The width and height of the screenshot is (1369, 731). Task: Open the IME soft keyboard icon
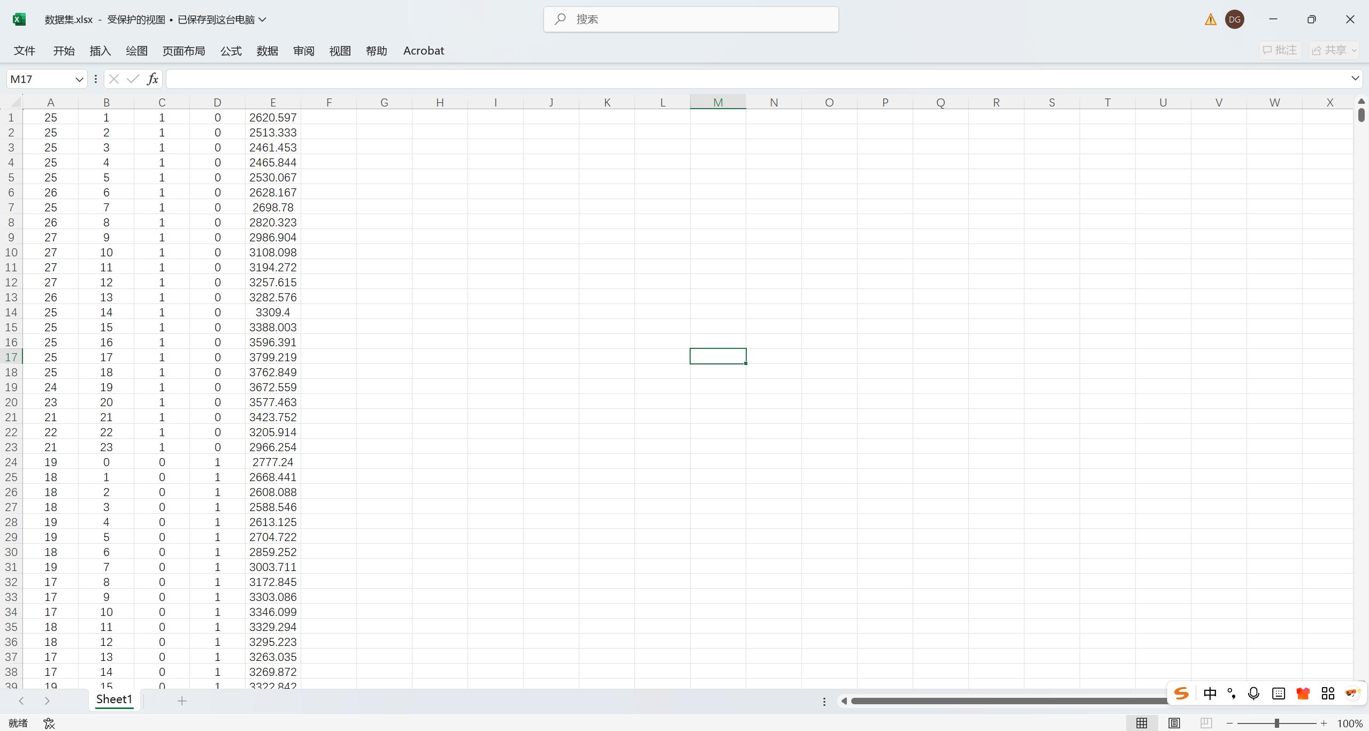tap(1279, 694)
